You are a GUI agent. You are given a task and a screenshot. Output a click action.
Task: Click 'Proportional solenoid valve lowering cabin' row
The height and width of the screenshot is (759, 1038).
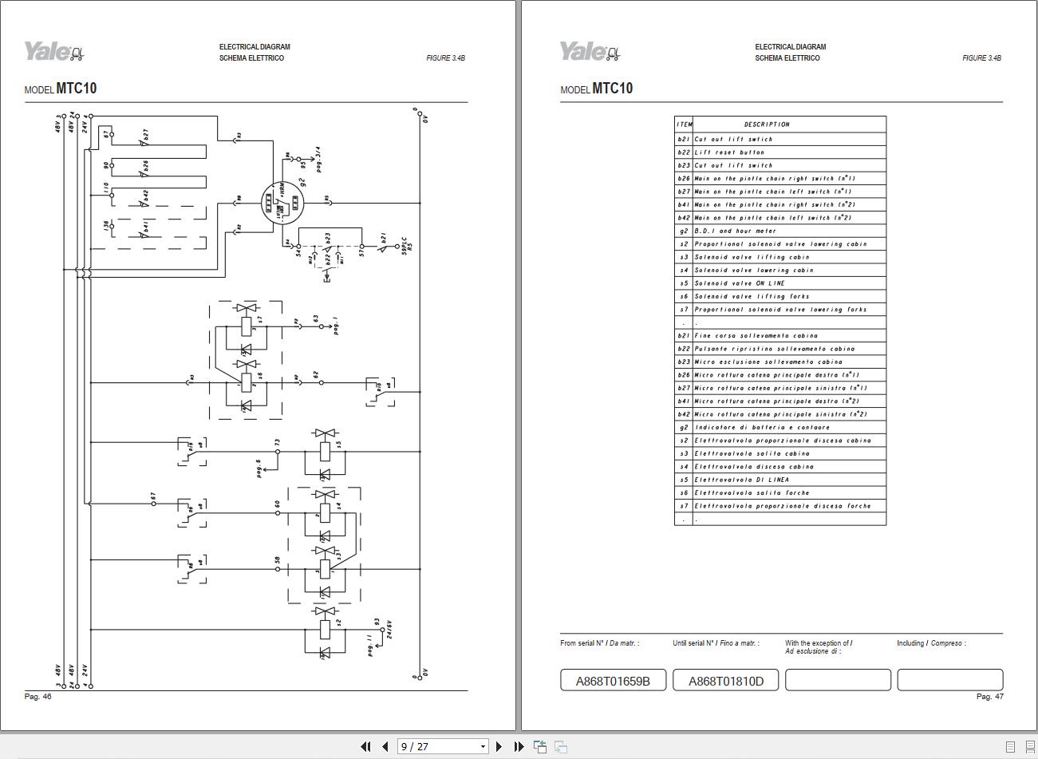[x=780, y=243]
